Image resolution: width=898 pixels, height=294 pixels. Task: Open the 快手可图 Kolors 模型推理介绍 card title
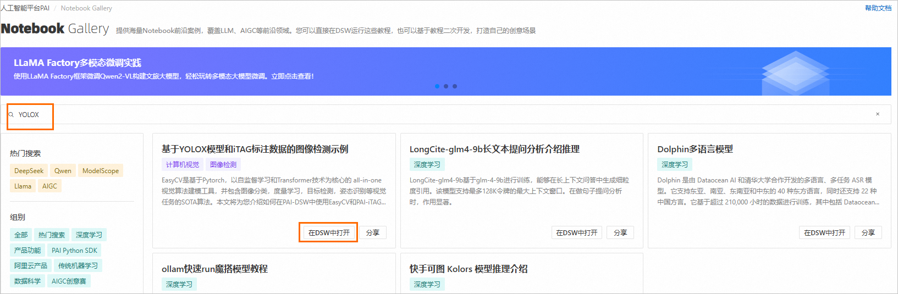[469, 269]
